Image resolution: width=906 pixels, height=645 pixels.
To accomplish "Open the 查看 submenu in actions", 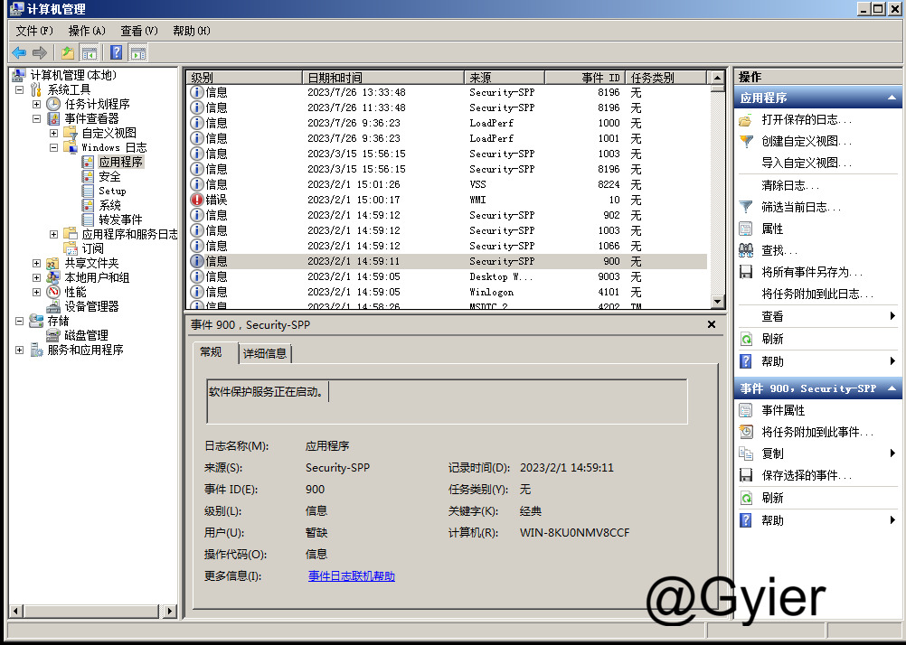I will (x=816, y=316).
